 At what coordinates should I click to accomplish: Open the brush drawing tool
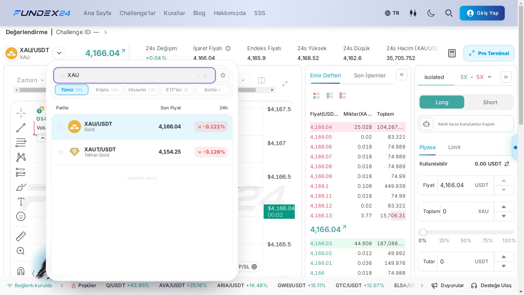pyautogui.click(x=21, y=187)
